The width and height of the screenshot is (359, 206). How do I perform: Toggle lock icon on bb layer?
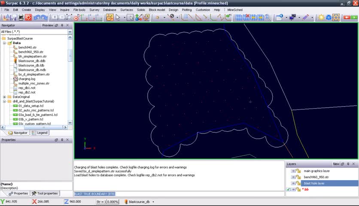point(298,189)
